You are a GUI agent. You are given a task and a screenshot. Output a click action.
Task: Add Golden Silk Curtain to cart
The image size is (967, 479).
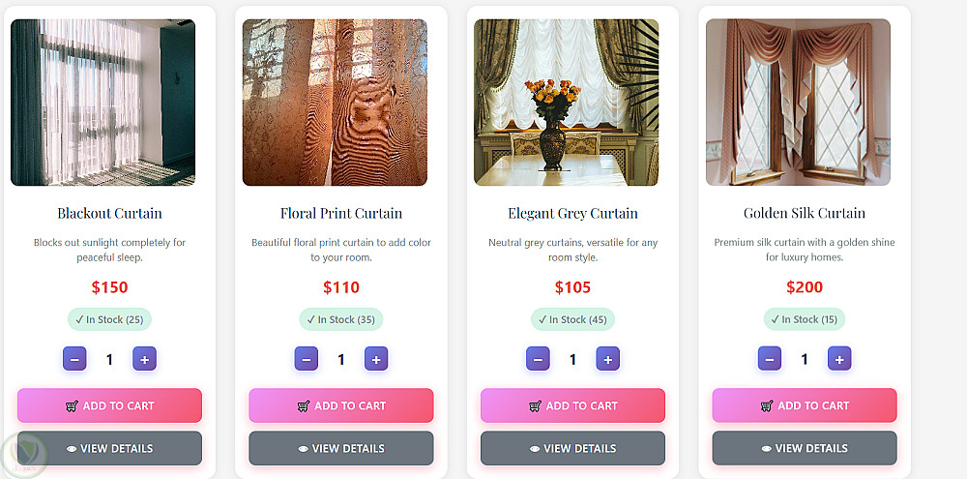tap(805, 405)
